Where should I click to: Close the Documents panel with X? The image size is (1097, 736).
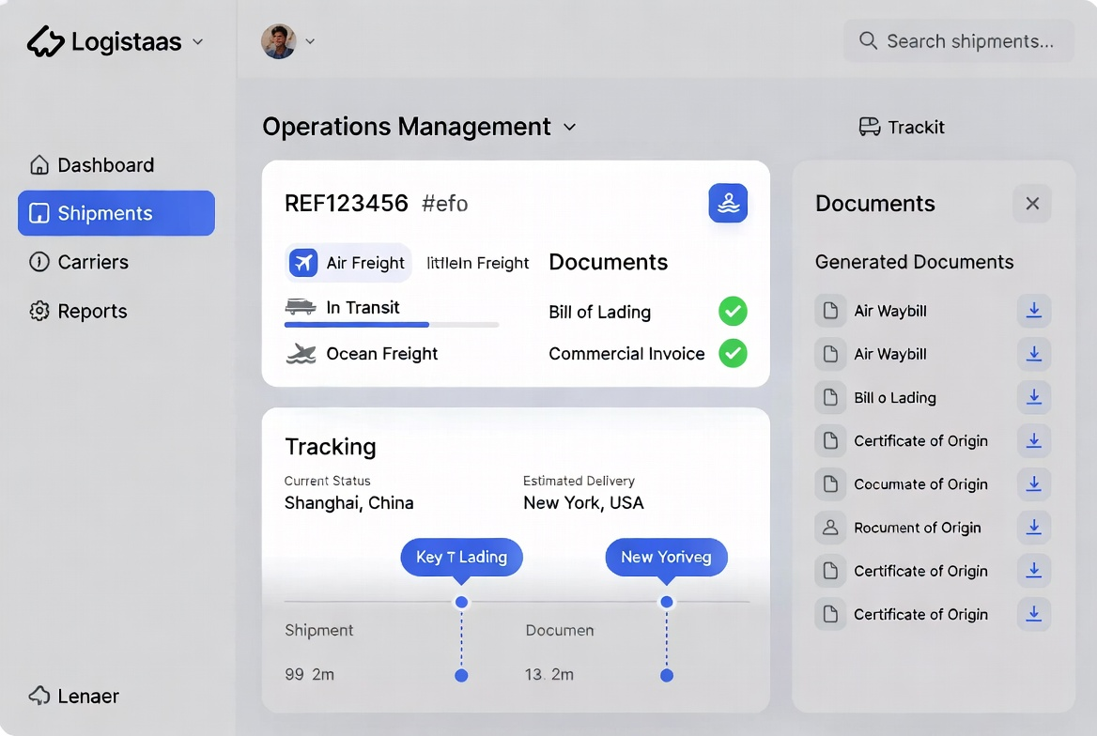(x=1032, y=204)
